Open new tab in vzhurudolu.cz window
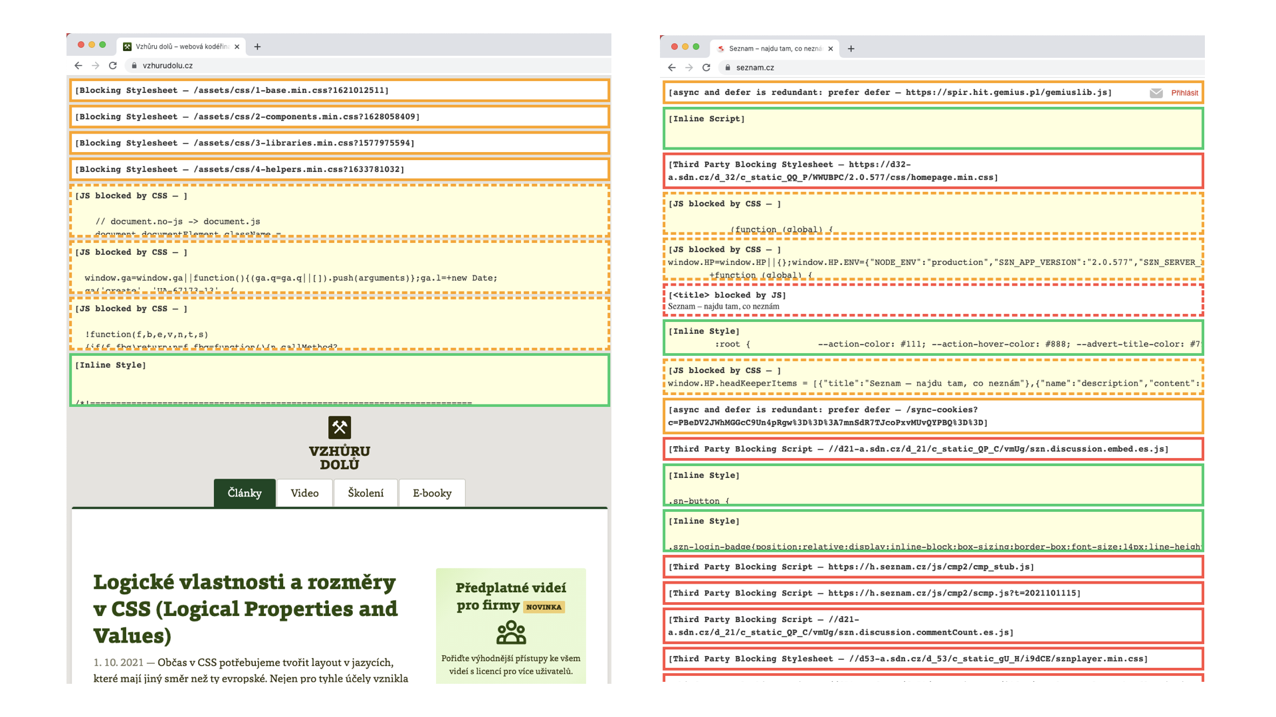Image resolution: width=1276 pixels, height=717 pixels. tap(257, 46)
